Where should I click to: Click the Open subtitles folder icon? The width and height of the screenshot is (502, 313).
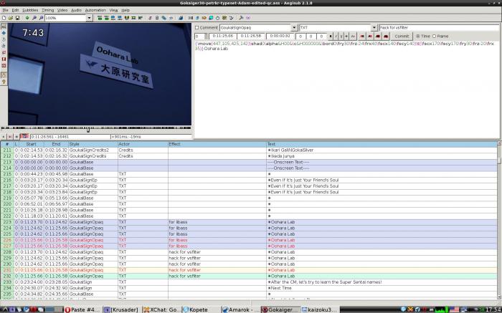coord(11,18)
